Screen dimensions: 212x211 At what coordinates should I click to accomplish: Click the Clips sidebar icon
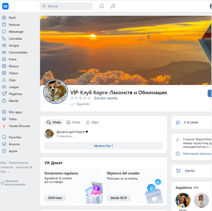(4, 80)
